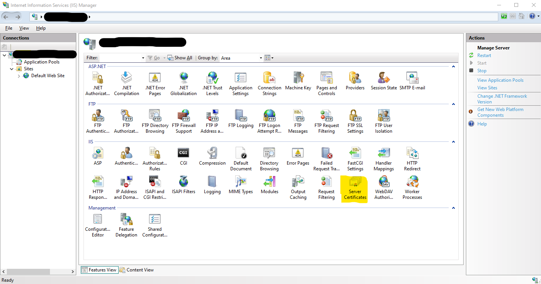Open the CGI feature icon
541x284 pixels.
[x=183, y=156]
